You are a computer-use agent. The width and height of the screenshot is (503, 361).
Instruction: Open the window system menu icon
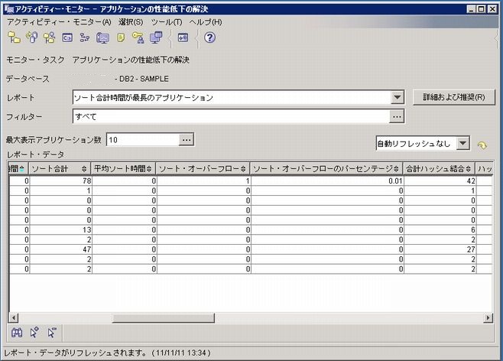8,9
